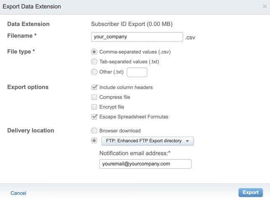
Task: Enable Encrypt file checkbox
Action: pyautogui.click(x=94, y=107)
